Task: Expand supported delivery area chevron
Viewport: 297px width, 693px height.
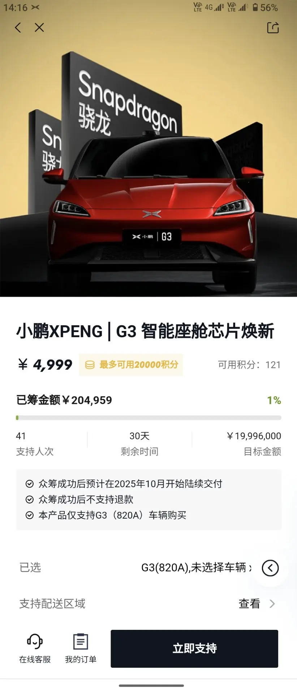Action: [272, 604]
